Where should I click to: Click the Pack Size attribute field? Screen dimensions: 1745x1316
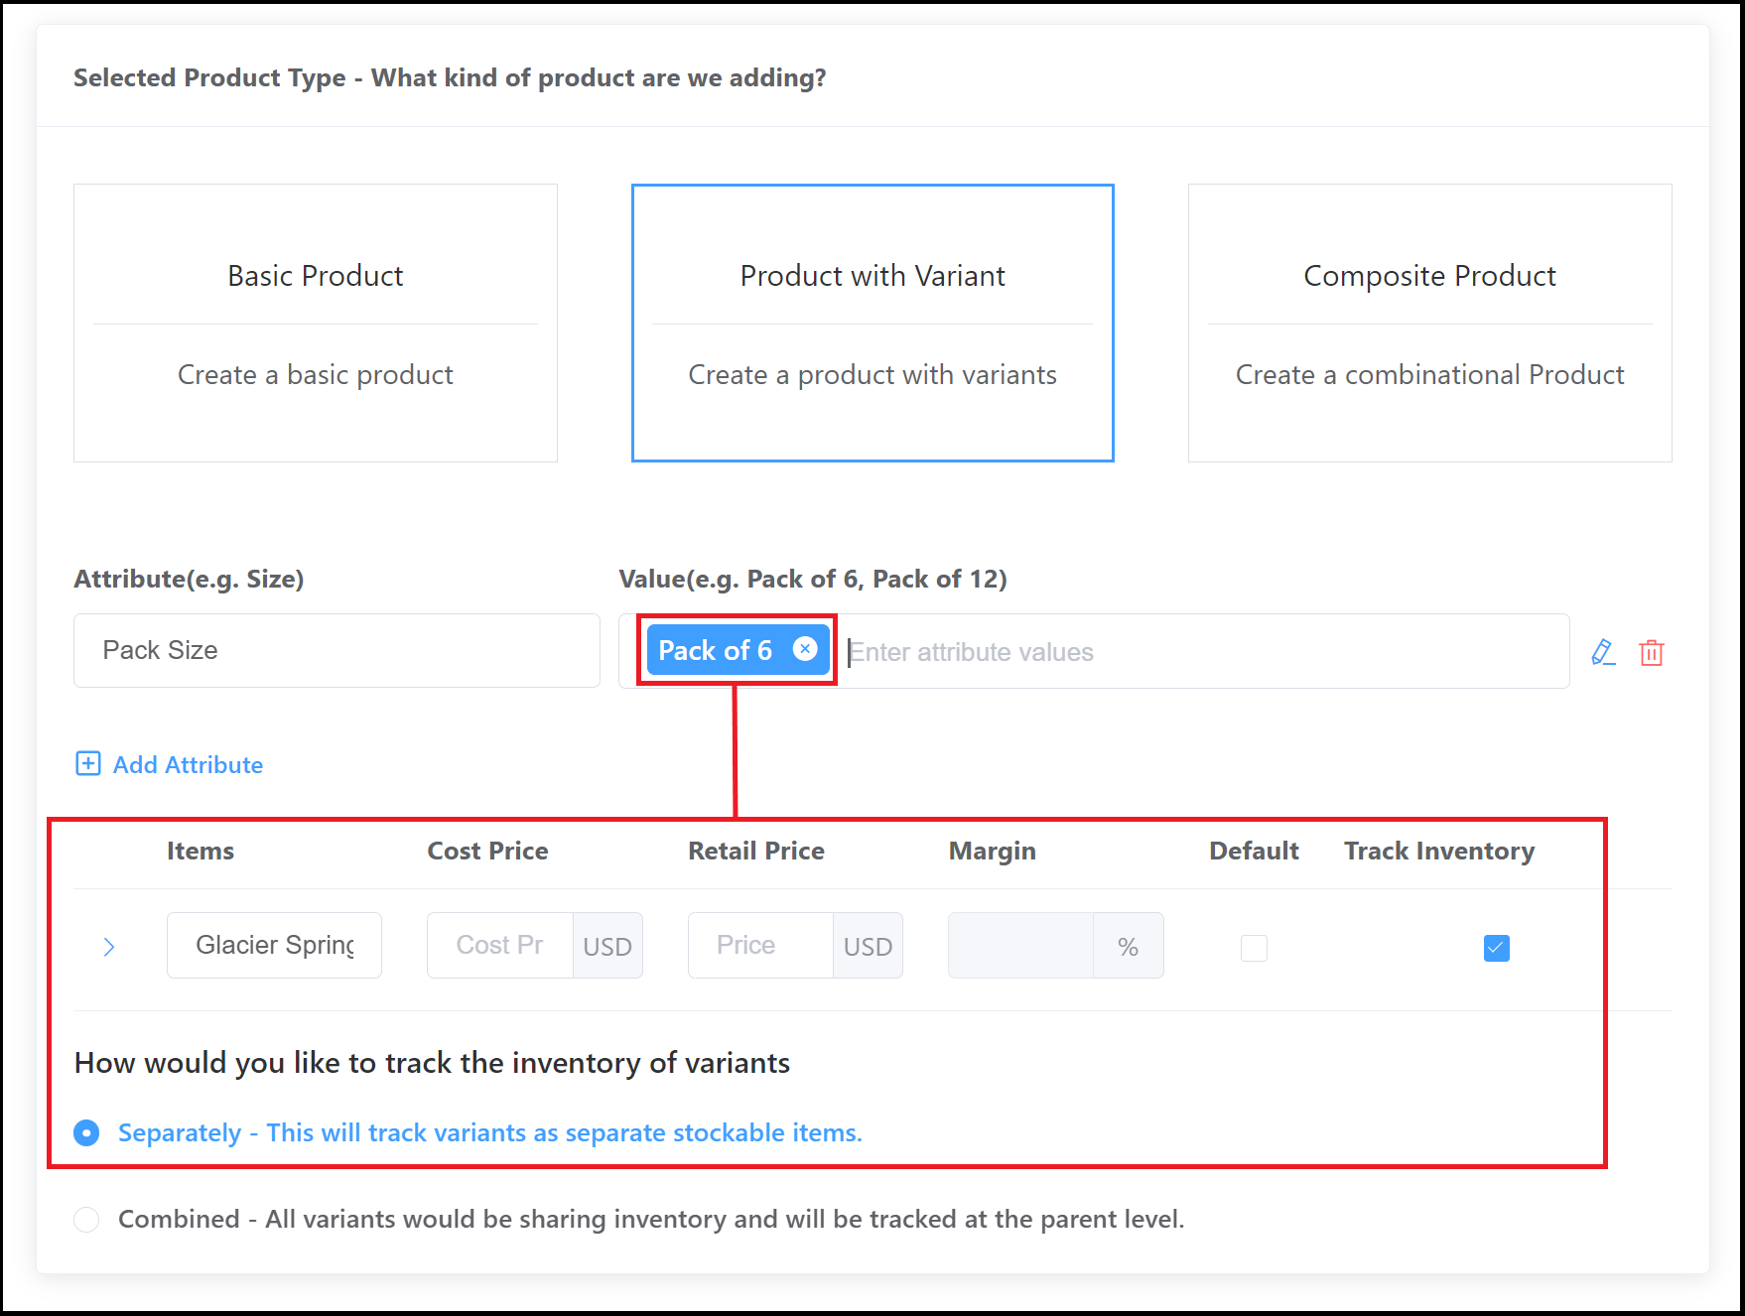pyautogui.click(x=336, y=650)
